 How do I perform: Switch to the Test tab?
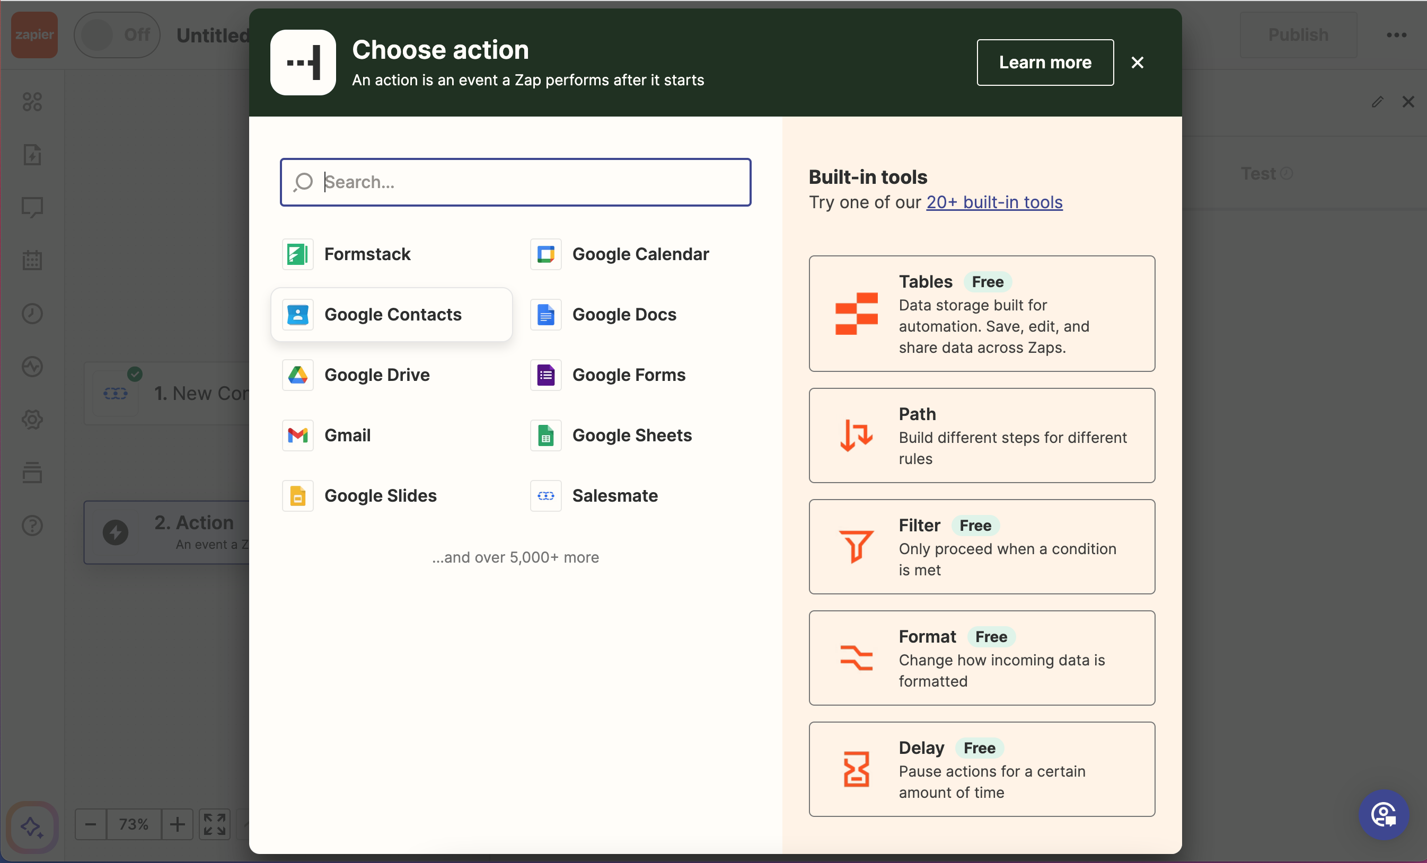pyautogui.click(x=1266, y=174)
